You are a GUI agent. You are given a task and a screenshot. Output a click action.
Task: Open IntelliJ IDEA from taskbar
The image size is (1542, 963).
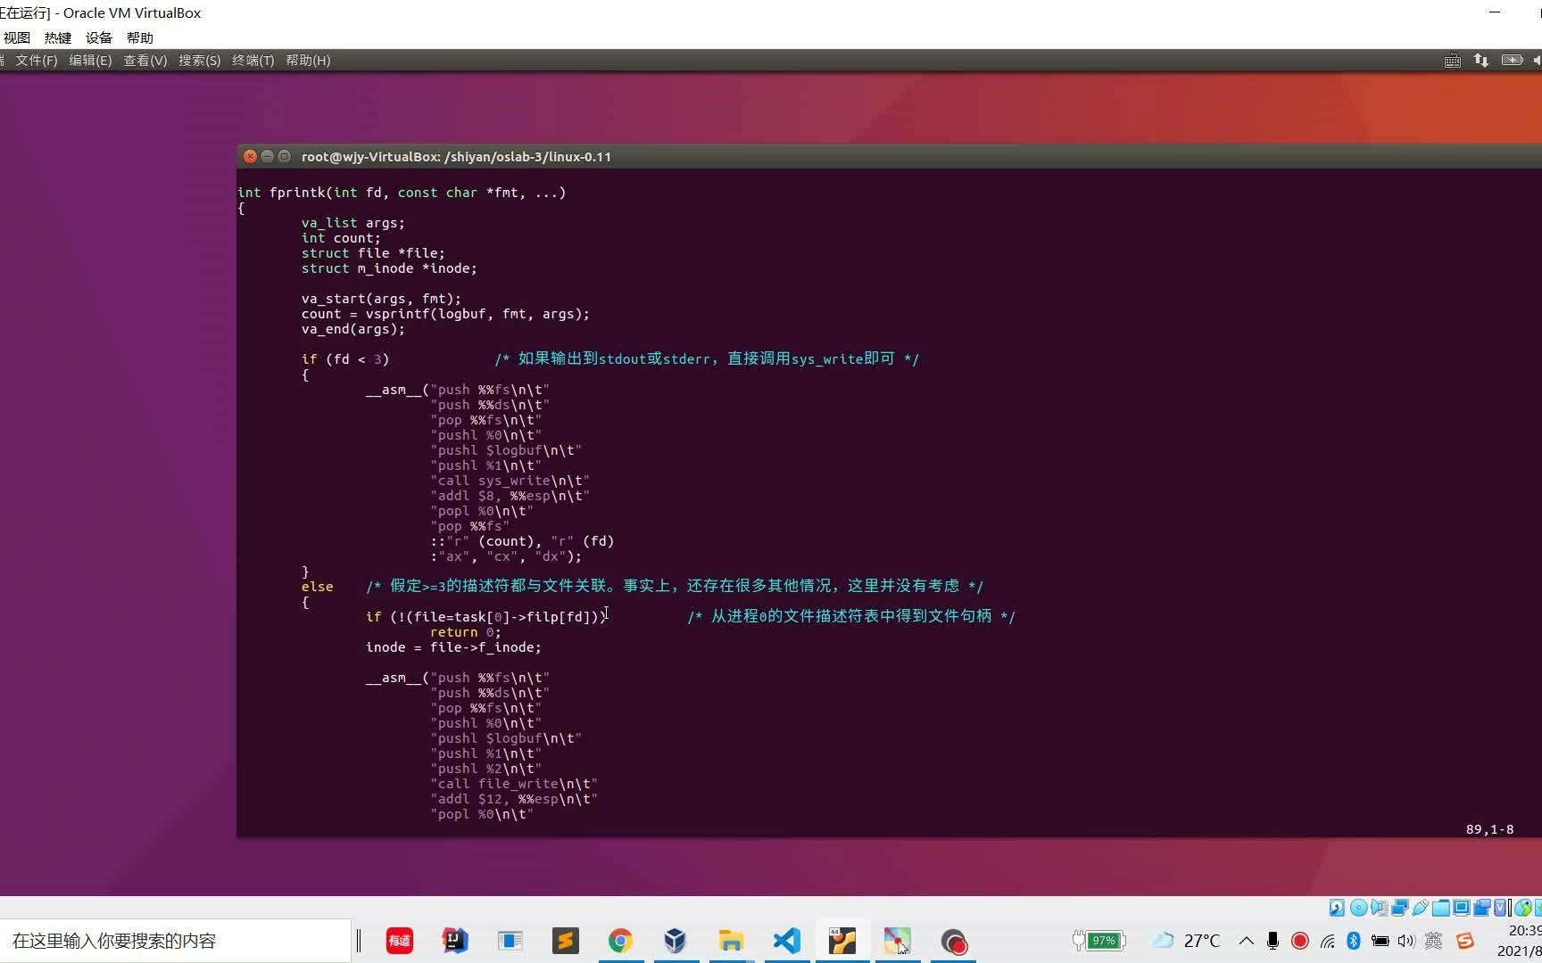point(455,941)
